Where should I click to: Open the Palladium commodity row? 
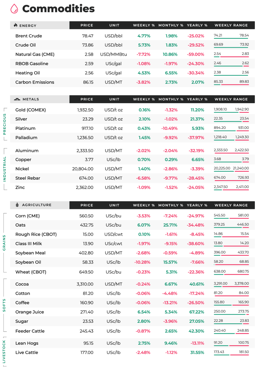click(x=132, y=138)
